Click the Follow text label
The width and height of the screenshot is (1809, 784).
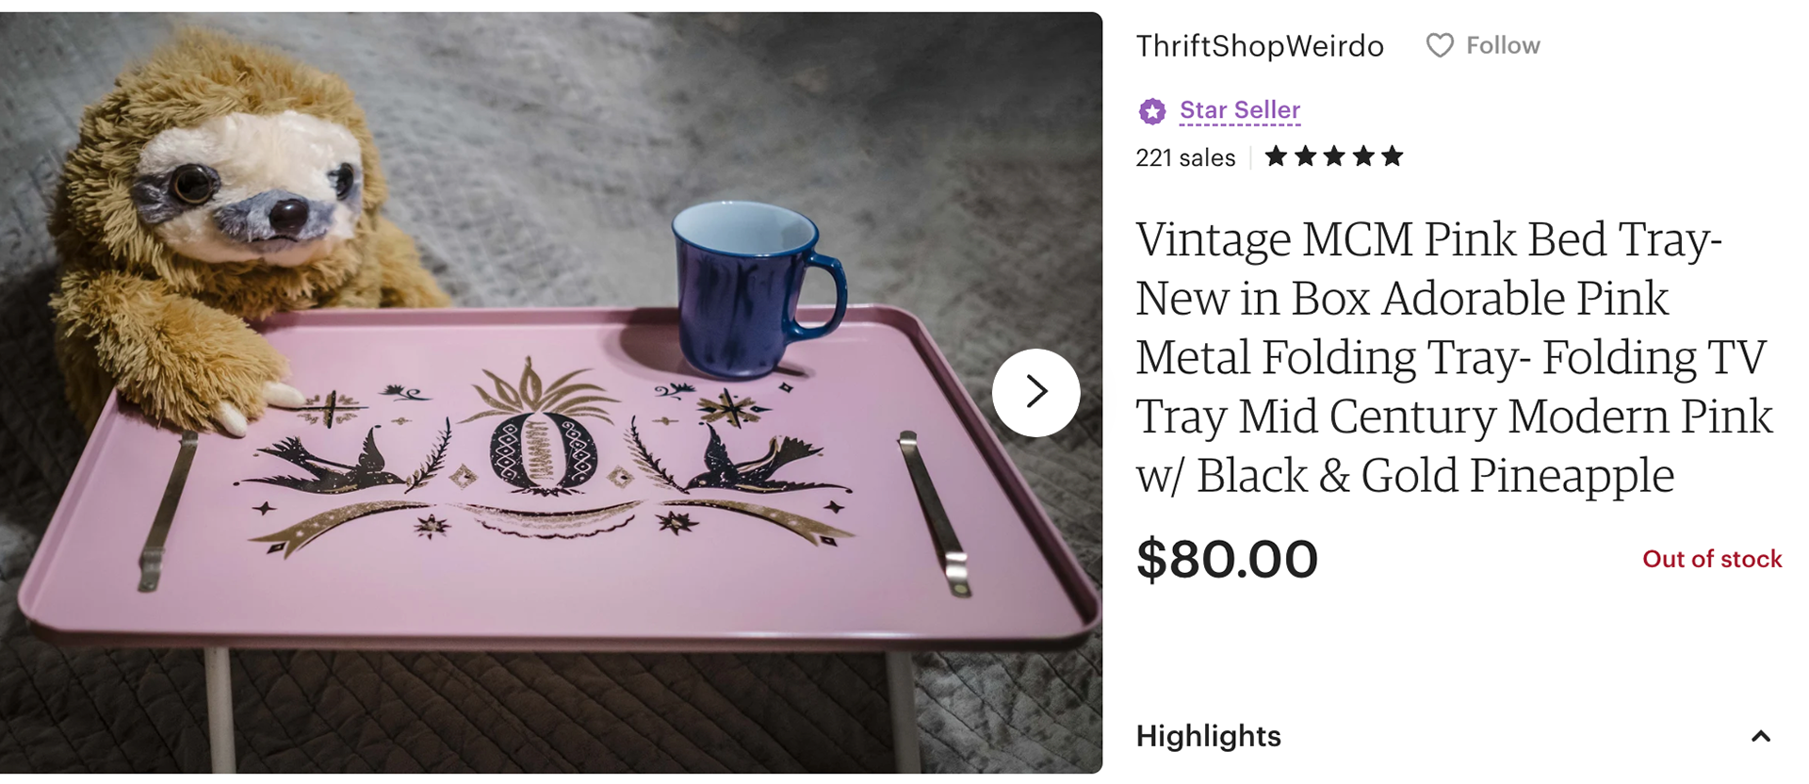point(1503,45)
